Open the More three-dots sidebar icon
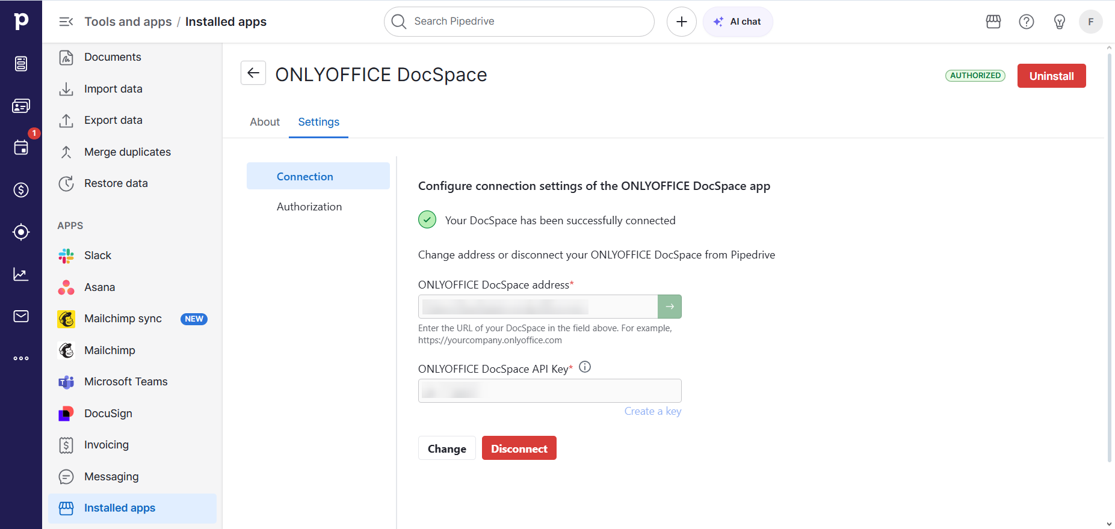1115x529 pixels. click(x=21, y=358)
